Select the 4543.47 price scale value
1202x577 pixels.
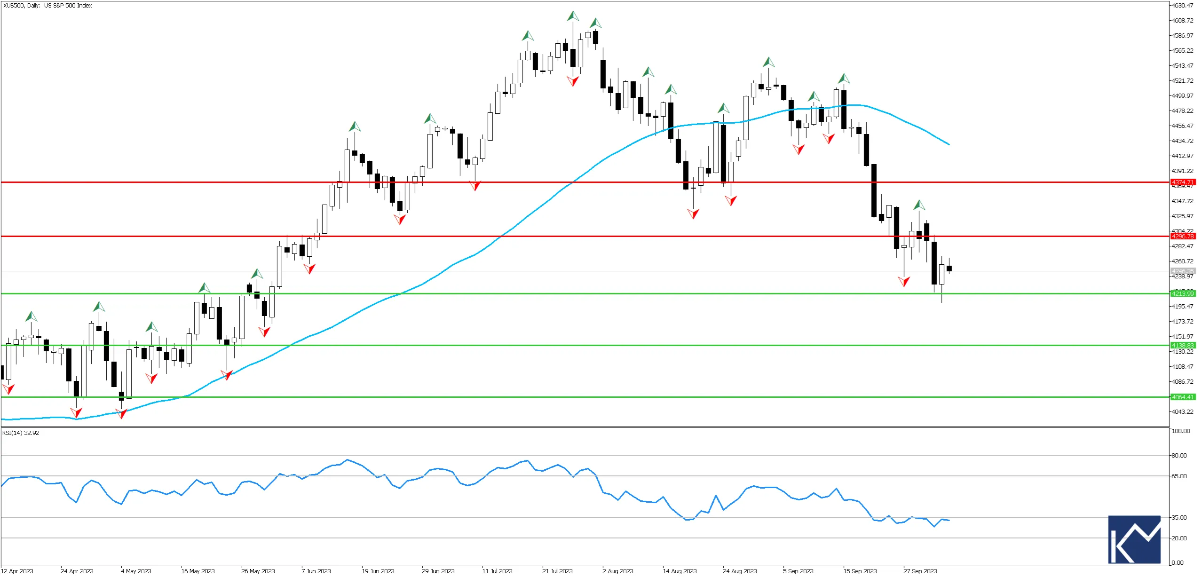pyautogui.click(x=1182, y=66)
